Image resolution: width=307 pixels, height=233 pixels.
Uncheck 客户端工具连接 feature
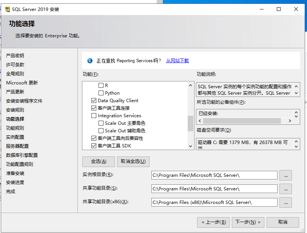[94, 108]
